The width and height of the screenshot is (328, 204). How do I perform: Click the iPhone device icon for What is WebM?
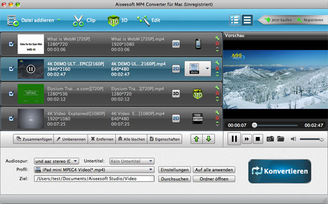click(x=198, y=44)
